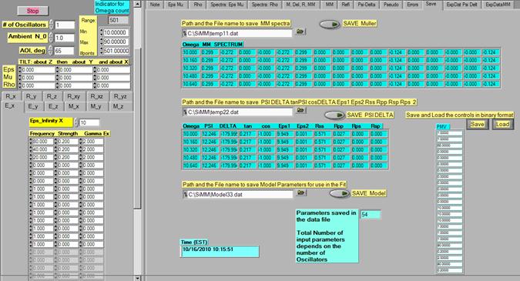Click the Load controls button
This screenshot has height=281, width=520.
click(502, 124)
